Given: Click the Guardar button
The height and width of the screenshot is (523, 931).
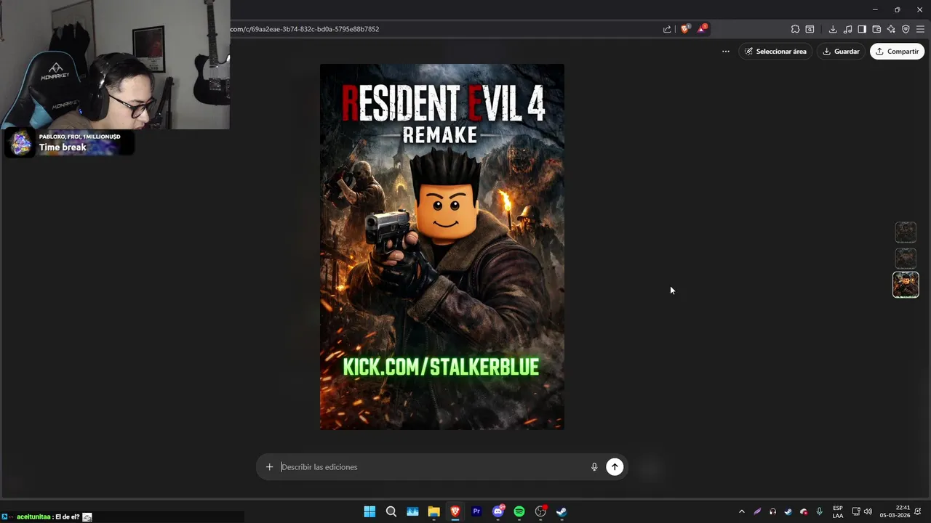Looking at the screenshot, I should (x=841, y=52).
